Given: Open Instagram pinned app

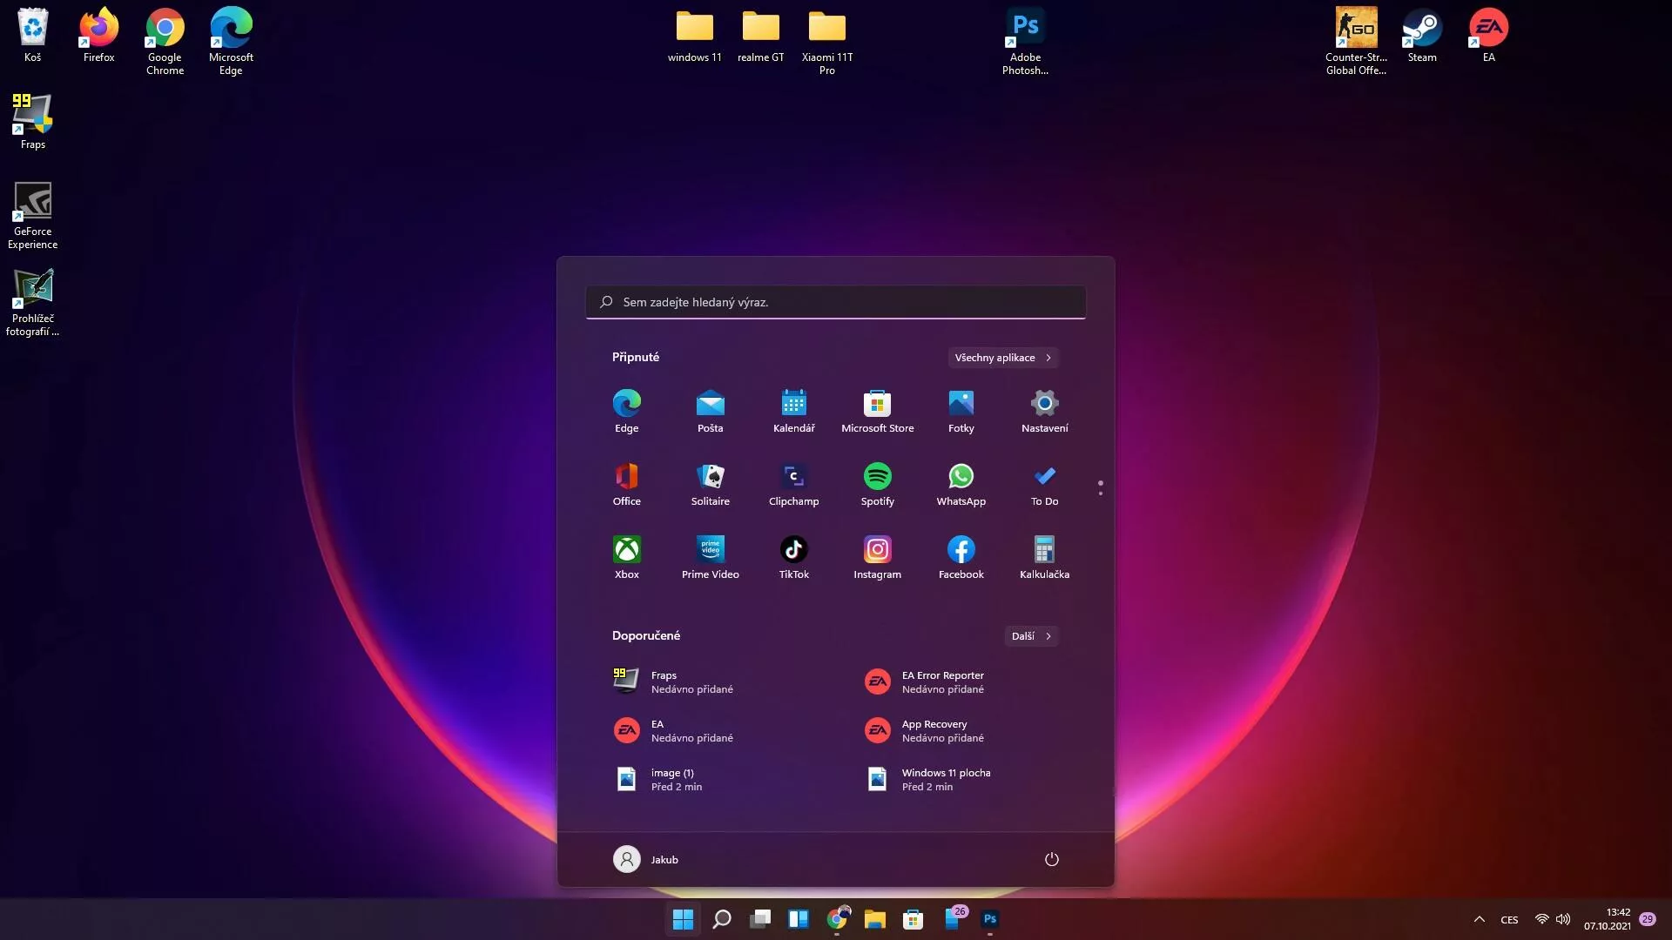Looking at the screenshot, I should coord(877,557).
